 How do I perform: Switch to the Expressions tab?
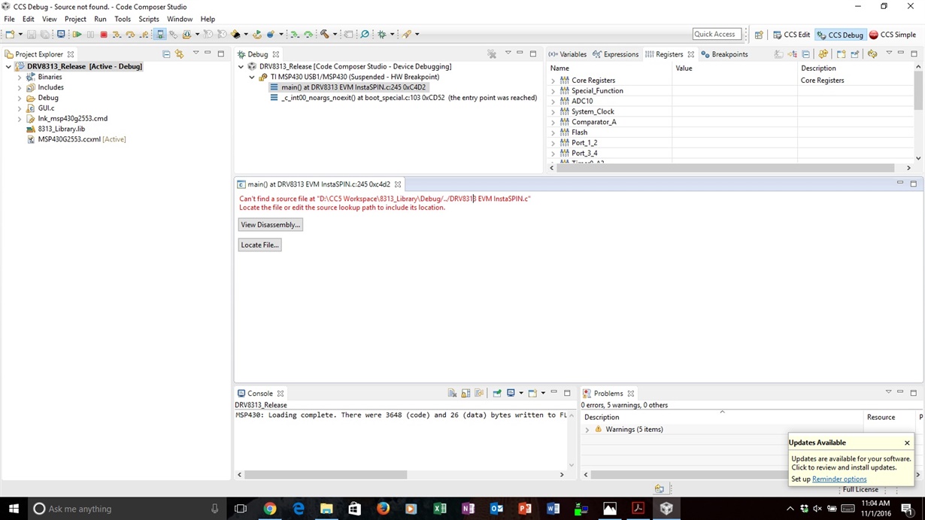click(615, 54)
